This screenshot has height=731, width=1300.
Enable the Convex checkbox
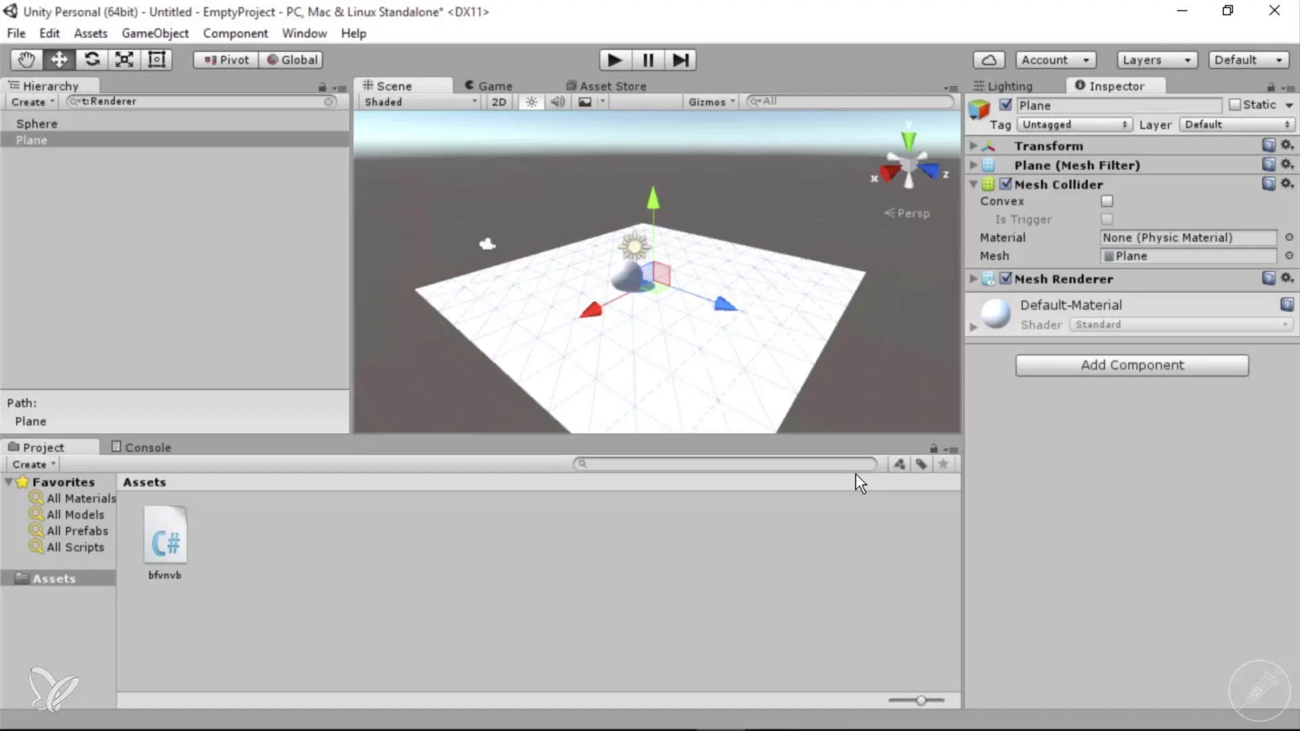(1107, 201)
